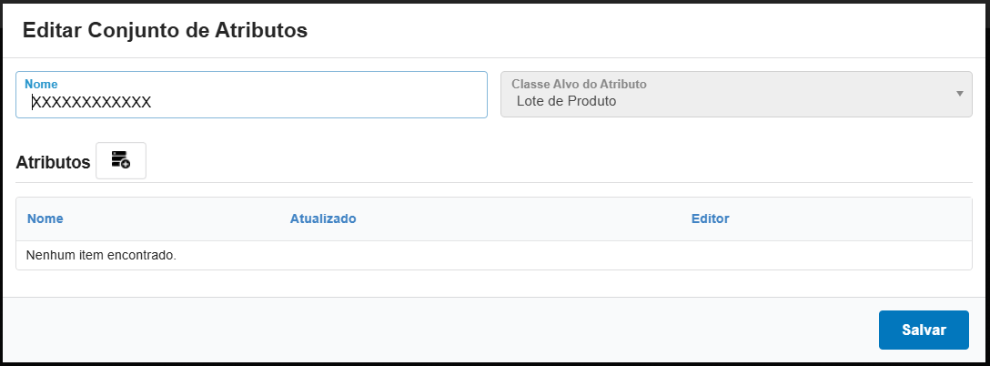This screenshot has width=990, height=366.
Task: Click the Atributos section heading
Action: [x=53, y=163]
